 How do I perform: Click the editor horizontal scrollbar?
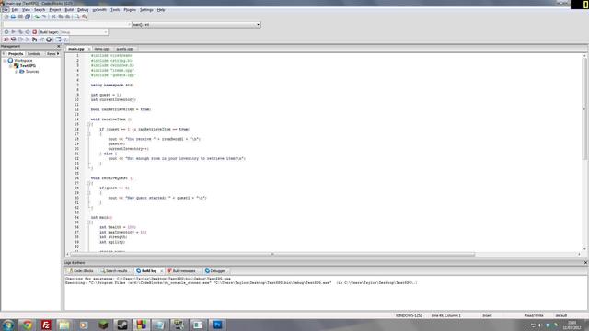pyautogui.click(x=272, y=254)
